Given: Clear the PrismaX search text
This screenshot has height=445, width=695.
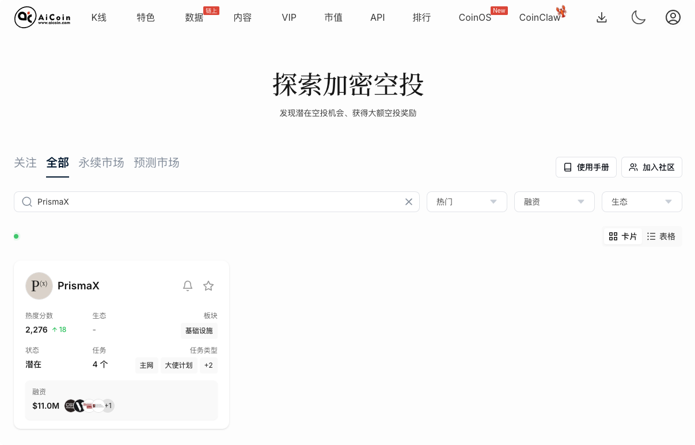Looking at the screenshot, I should [409, 202].
